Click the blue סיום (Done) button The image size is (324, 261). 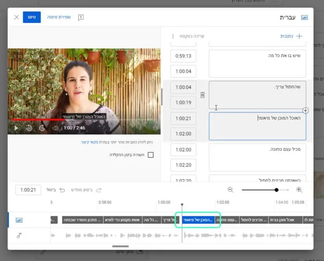tap(32, 17)
